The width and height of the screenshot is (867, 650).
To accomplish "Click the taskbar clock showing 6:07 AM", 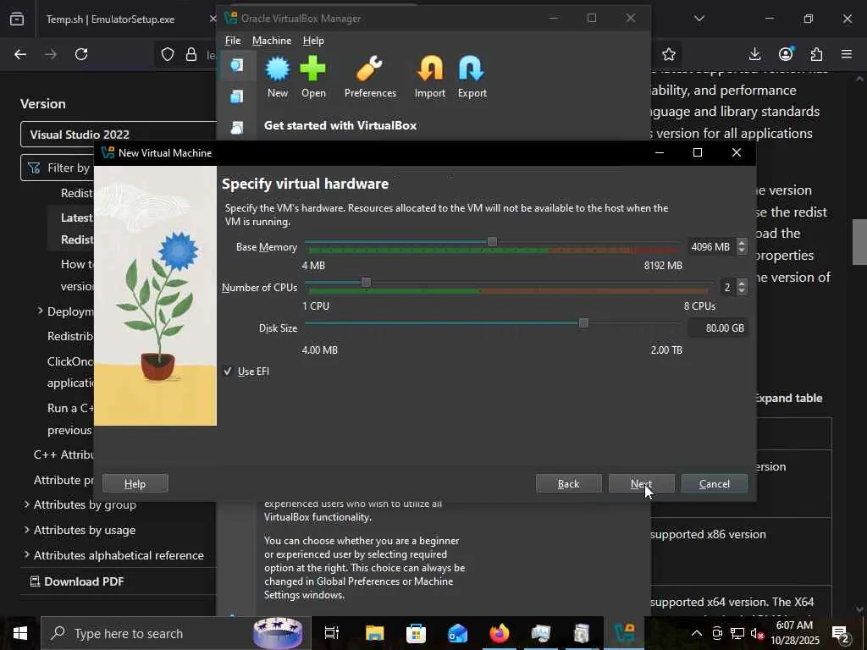I will (794, 633).
